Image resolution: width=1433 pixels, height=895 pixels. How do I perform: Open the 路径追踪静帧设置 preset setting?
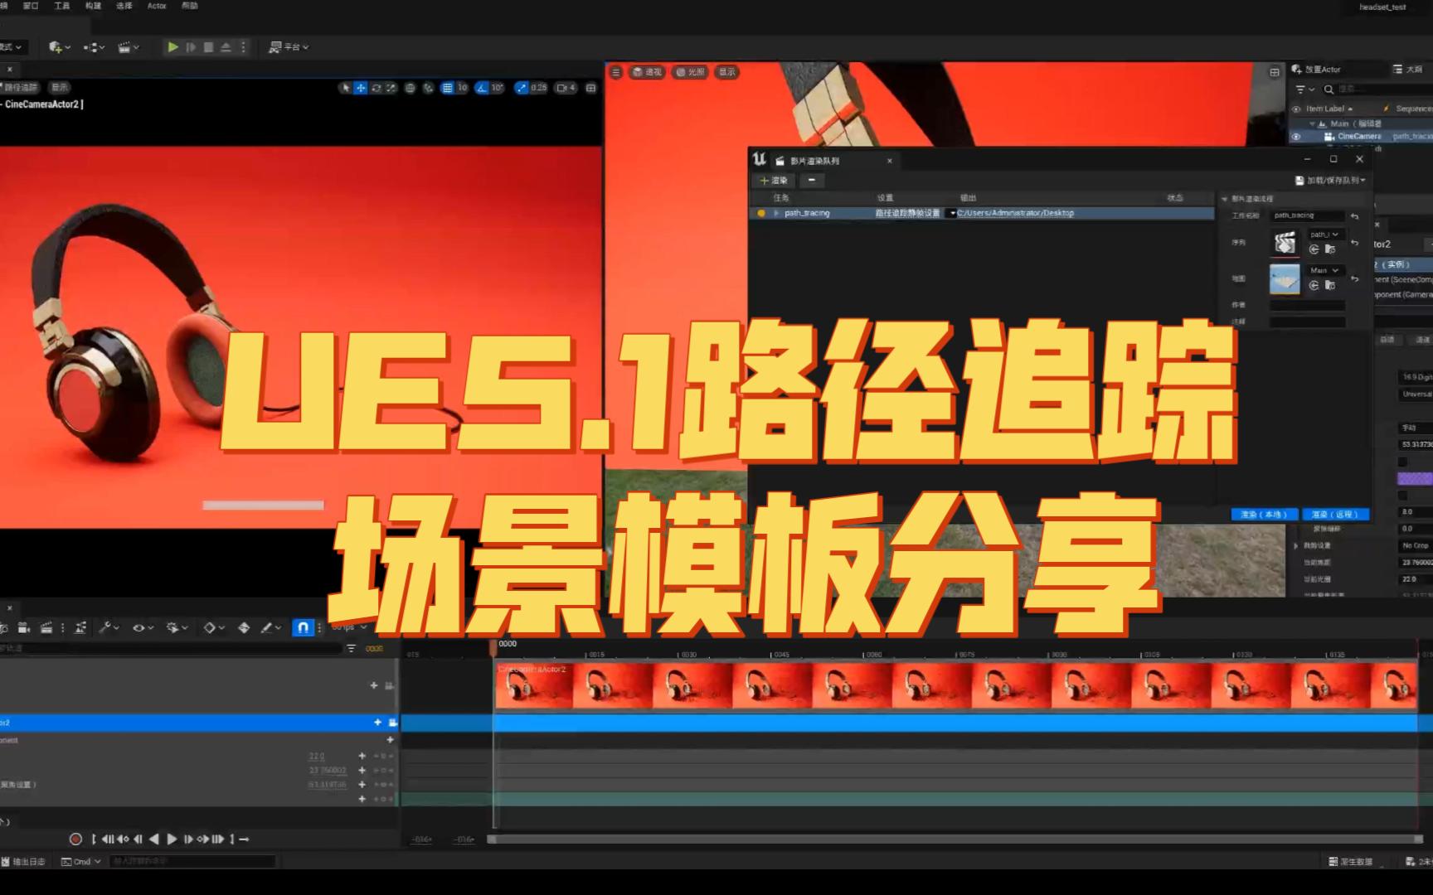pos(908,213)
